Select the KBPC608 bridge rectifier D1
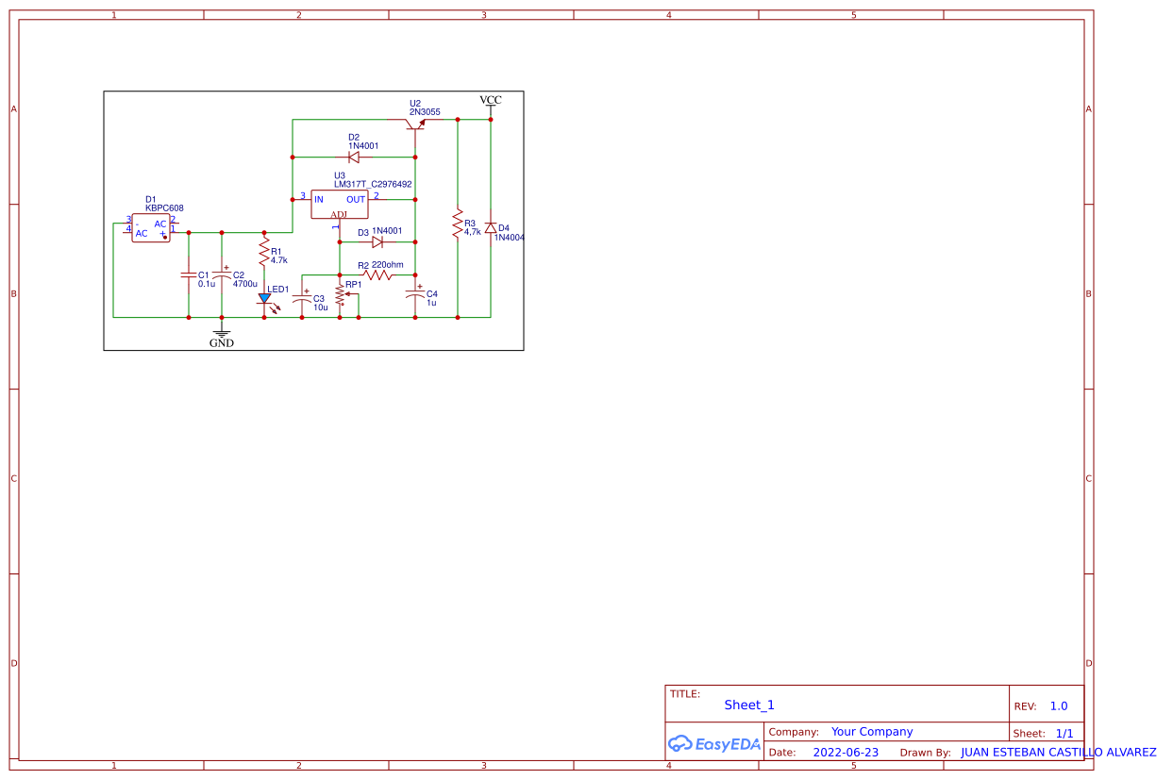The image size is (1173, 780). click(x=151, y=229)
